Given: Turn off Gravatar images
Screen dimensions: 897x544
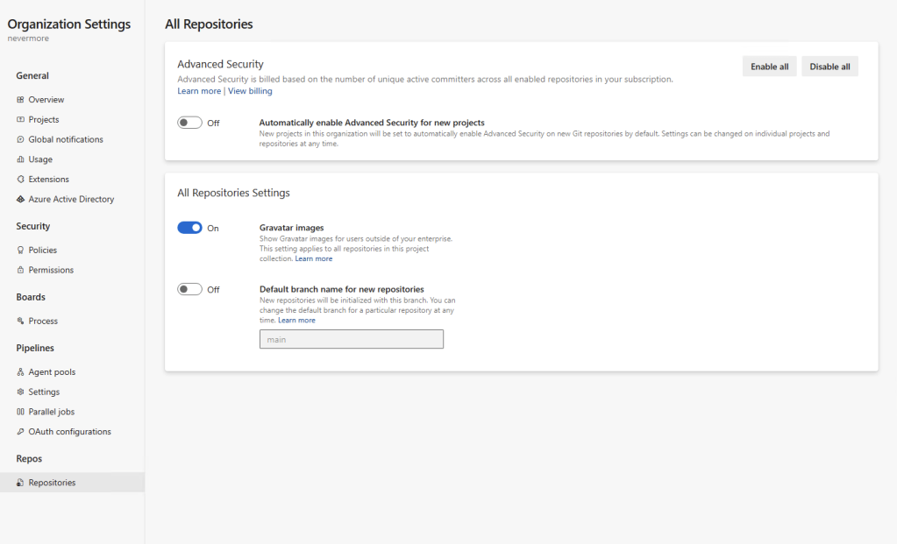Looking at the screenshot, I should pyautogui.click(x=189, y=227).
